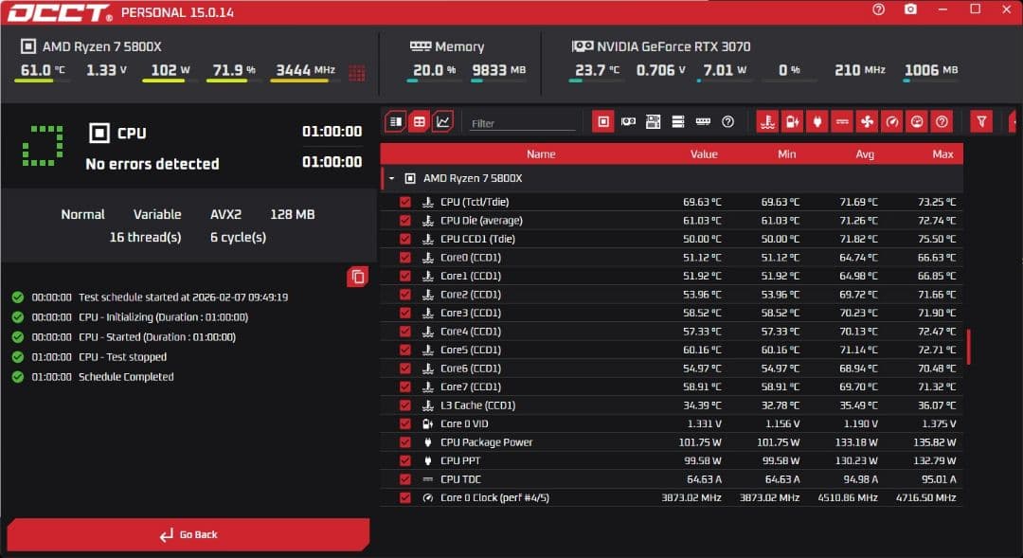Uncheck the CPU (Tctl/Tdie) sensor checkbox
This screenshot has height=558, width=1023.
pyautogui.click(x=405, y=202)
